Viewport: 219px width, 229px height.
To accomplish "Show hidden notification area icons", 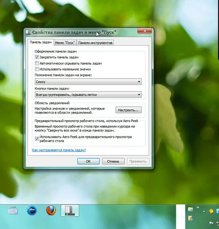I will tap(204, 211).
